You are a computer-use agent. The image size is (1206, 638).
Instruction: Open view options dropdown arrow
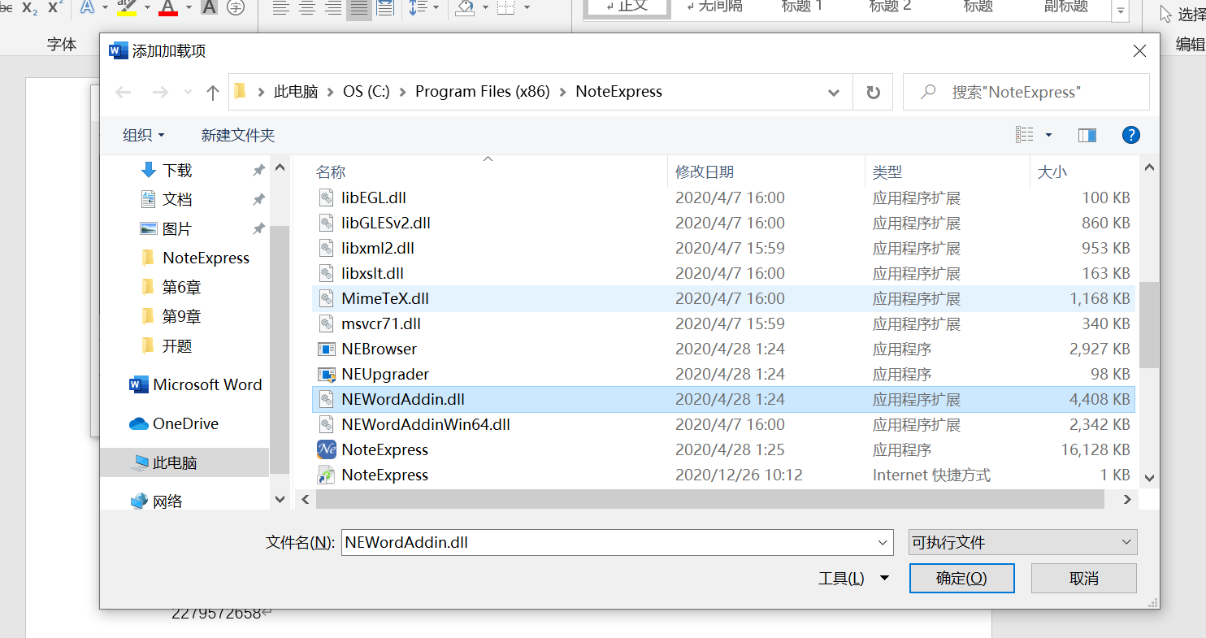point(1048,135)
